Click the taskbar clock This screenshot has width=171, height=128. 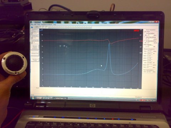point(154,101)
